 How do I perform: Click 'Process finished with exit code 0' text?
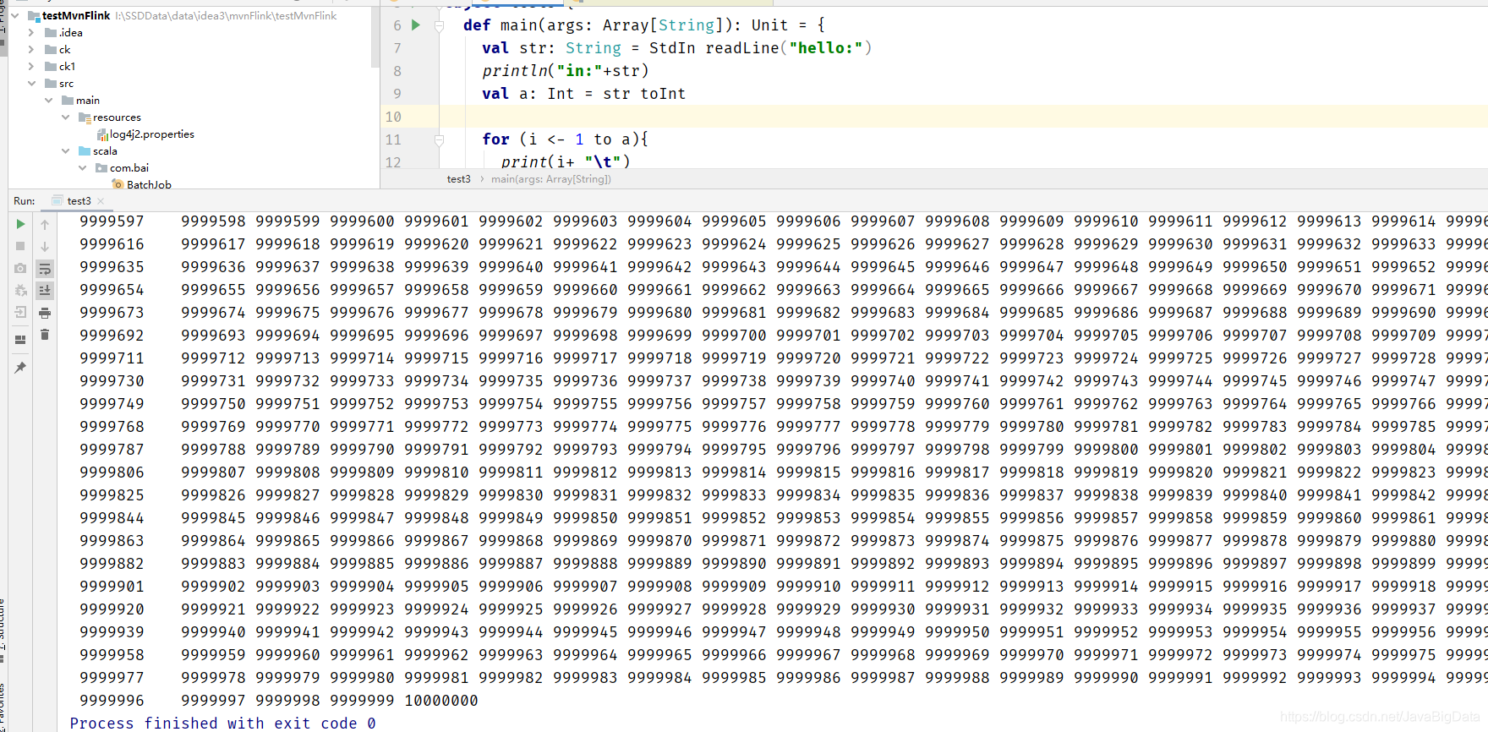click(222, 724)
